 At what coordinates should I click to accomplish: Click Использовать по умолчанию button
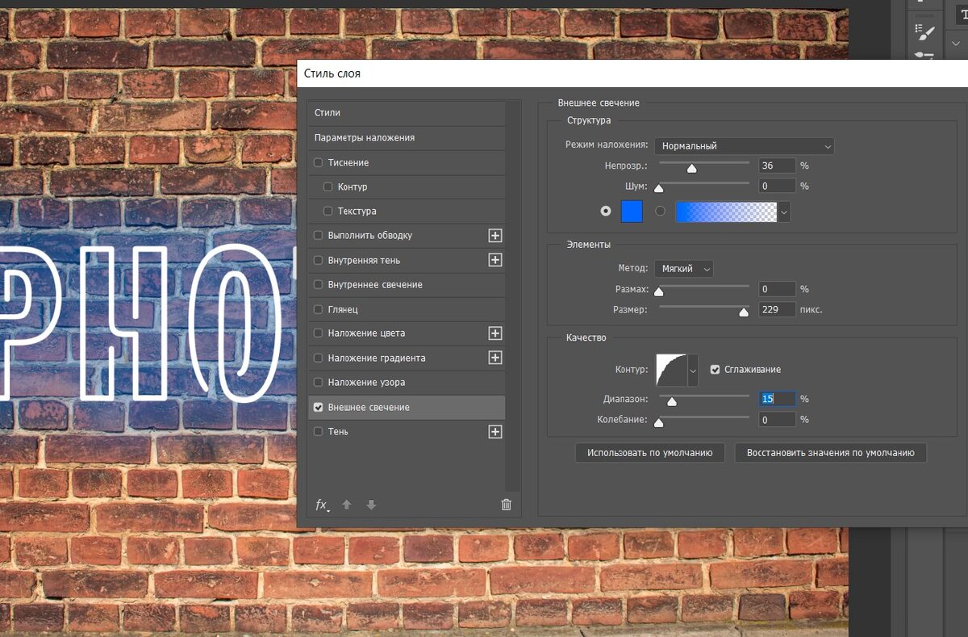click(x=650, y=453)
